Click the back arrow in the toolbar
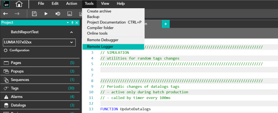Image resolution: width=278 pixels, height=113 pixels. tap(5, 14)
